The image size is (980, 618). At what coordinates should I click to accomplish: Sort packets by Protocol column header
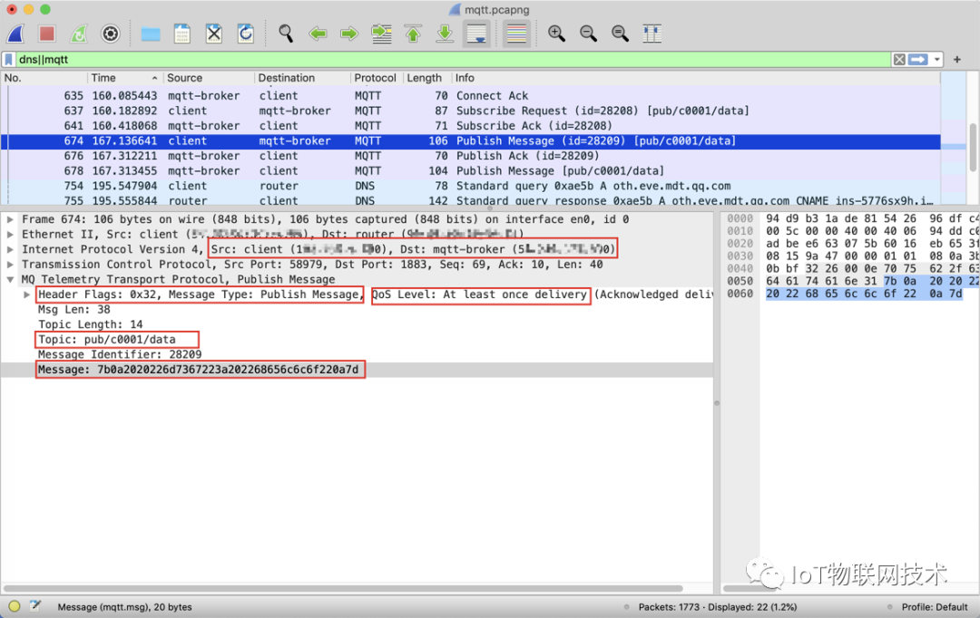pyautogui.click(x=375, y=78)
